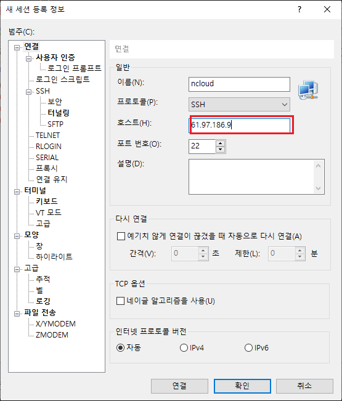Select 추적 tree item
Image resolution: width=342 pixels, height=401 pixels.
(x=43, y=279)
